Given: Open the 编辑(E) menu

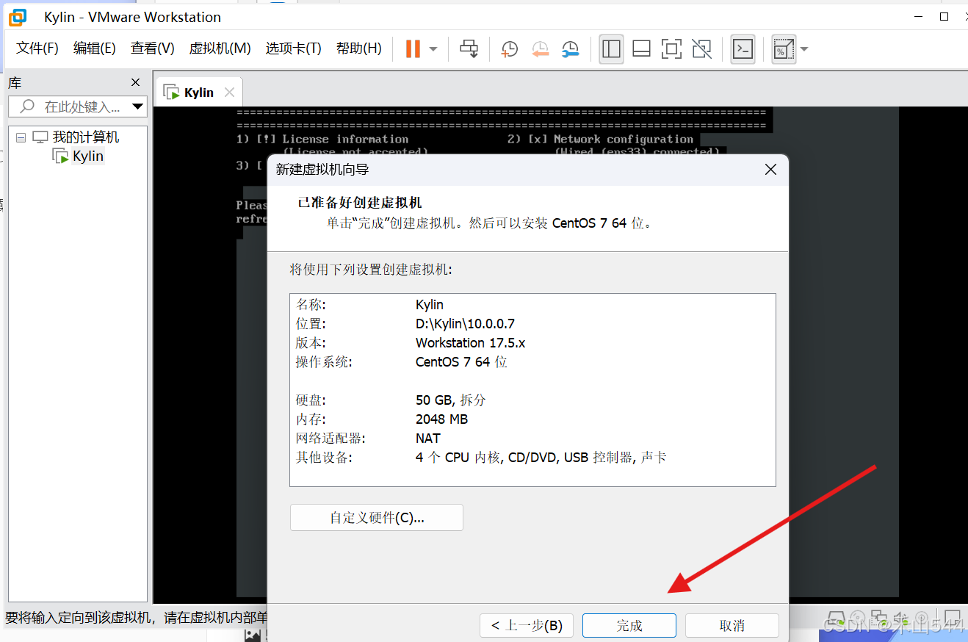Looking at the screenshot, I should pyautogui.click(x=95, y=48).
